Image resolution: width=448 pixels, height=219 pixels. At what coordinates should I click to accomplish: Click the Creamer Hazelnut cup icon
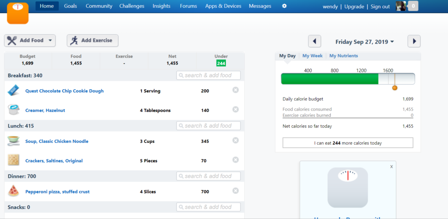click(x=14, y=110)
